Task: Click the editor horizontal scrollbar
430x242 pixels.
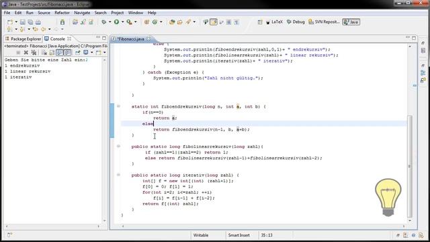Action: point(263,227)
